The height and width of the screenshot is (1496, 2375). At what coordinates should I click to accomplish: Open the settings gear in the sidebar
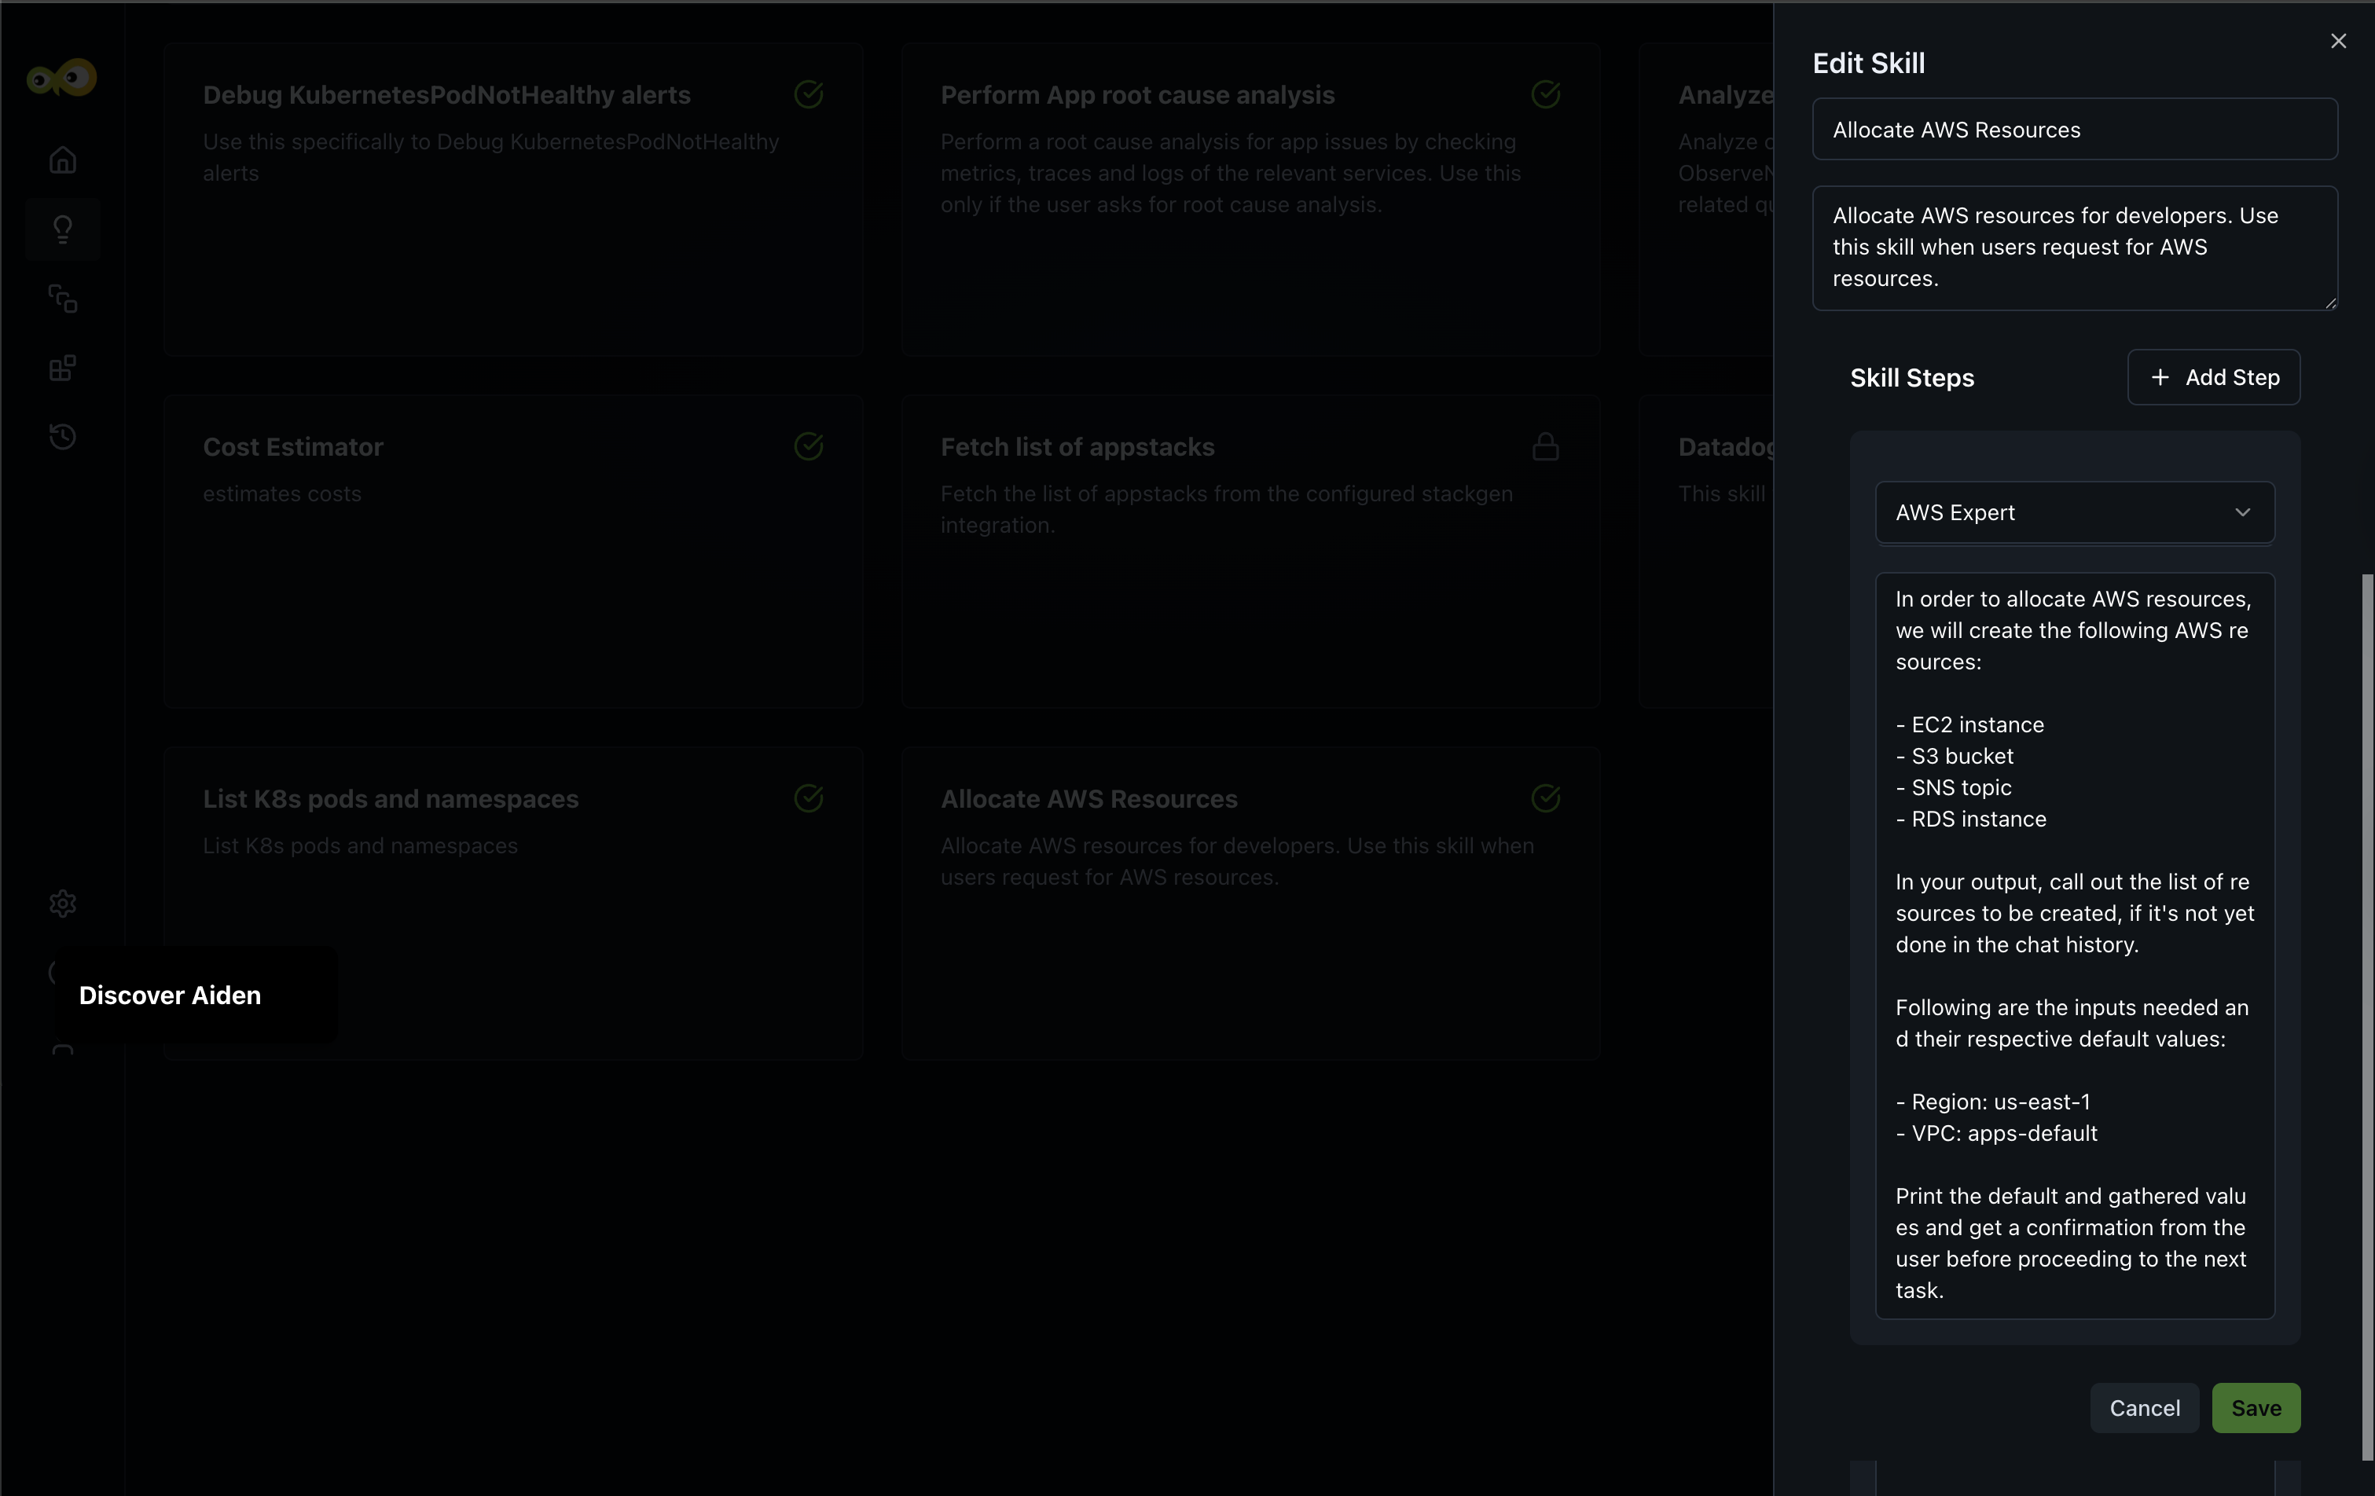tap(62, 904)
